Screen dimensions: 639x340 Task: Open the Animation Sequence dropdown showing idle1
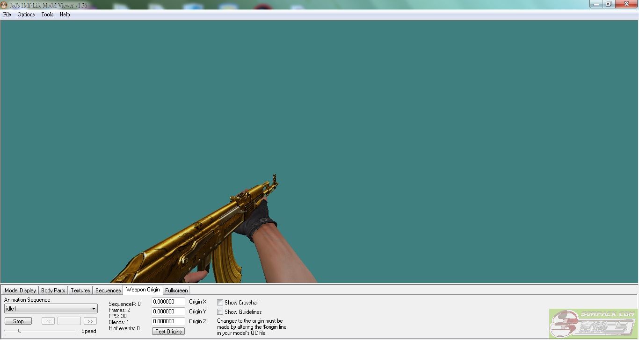tap(51, 309)
